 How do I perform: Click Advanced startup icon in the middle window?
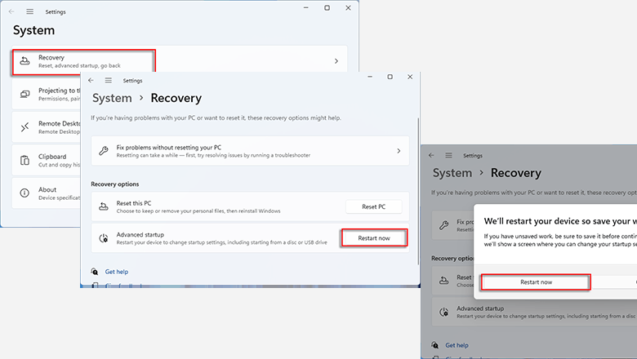103,238
